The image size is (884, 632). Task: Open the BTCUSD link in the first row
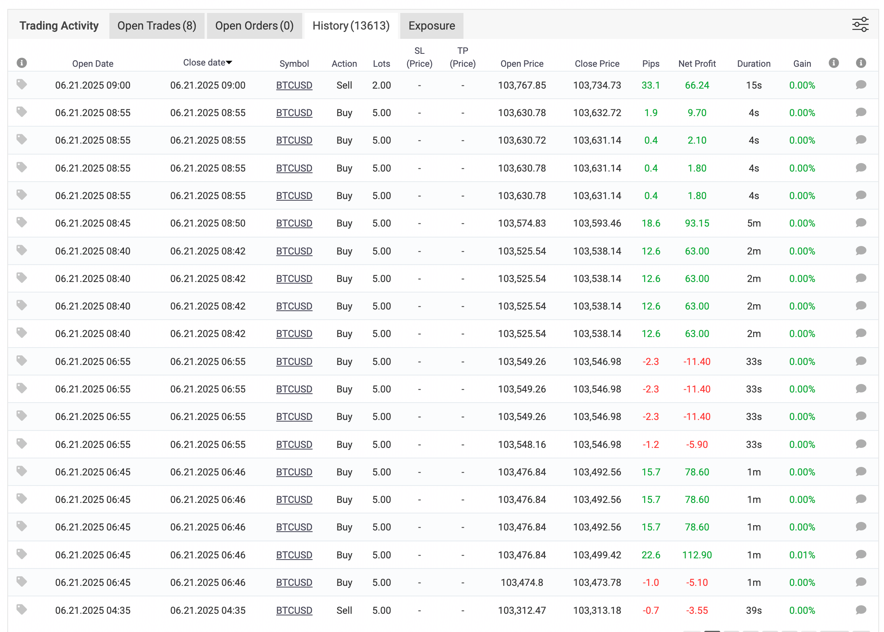[x=294, y=85]
